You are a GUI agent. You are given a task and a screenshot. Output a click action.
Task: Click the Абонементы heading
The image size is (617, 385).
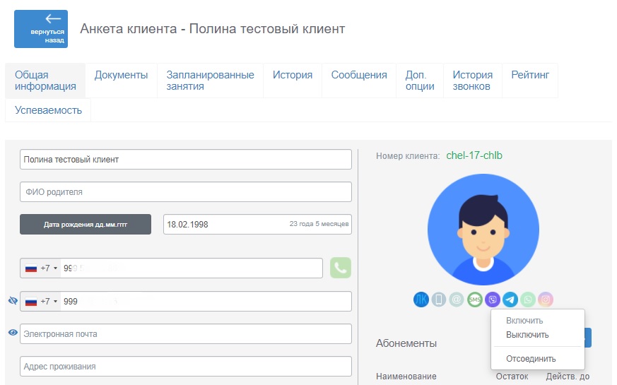(406, 343)
